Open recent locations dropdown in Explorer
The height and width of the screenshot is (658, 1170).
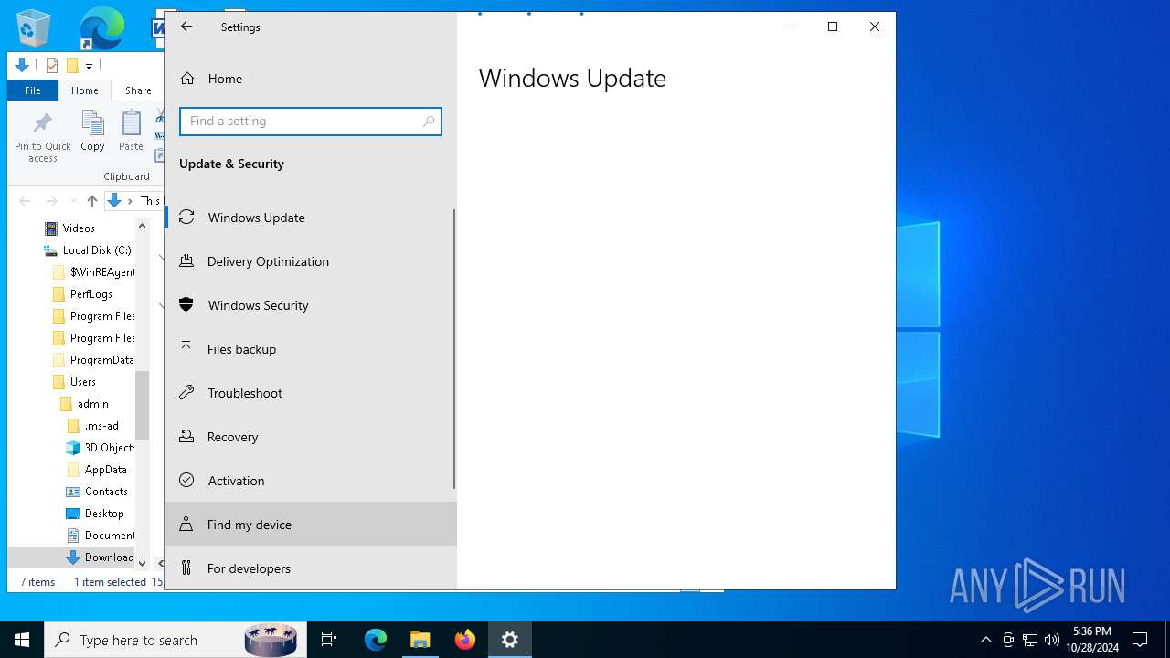coord(73,201)
